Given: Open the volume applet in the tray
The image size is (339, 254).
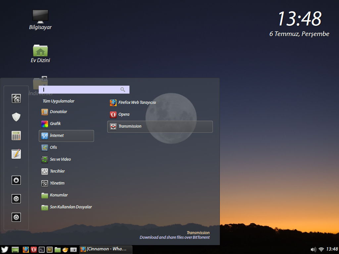Looking at the screenshot, I should pos(313,249).
